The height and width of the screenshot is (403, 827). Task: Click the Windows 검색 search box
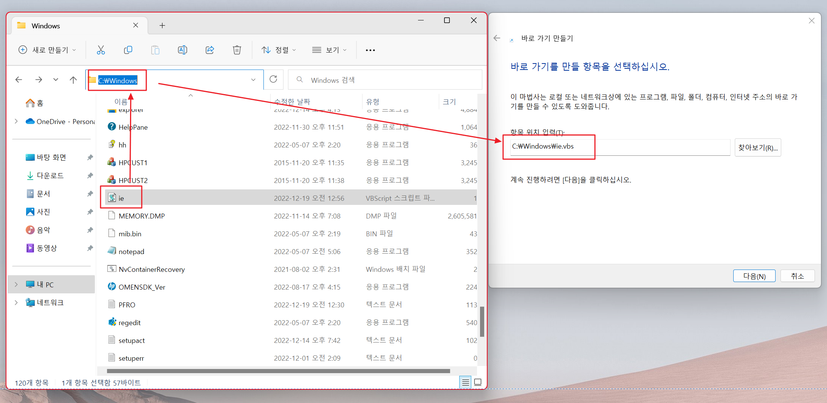click(x=385, y=80)
